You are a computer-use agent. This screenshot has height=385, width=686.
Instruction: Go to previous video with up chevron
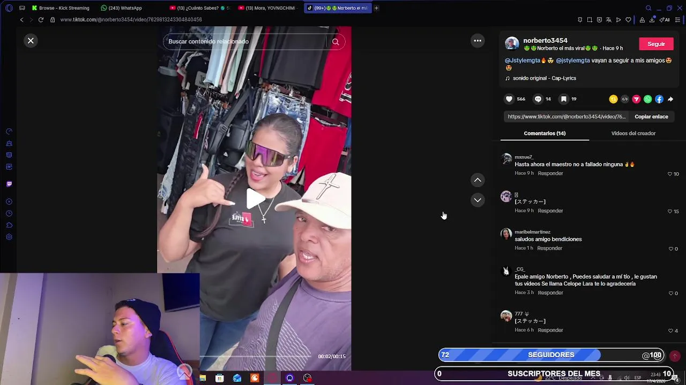tap(478, 180)
